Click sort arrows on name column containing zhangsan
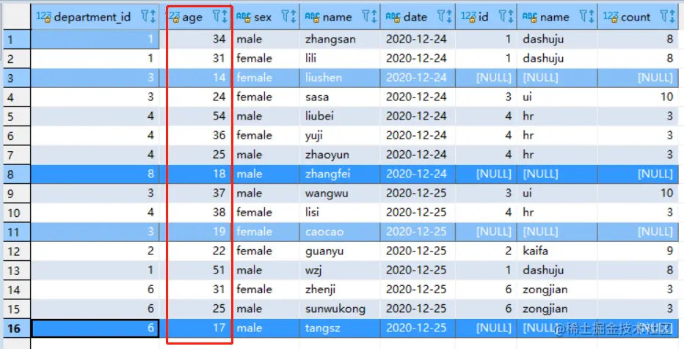684x349 pixels. click(374, 17)
